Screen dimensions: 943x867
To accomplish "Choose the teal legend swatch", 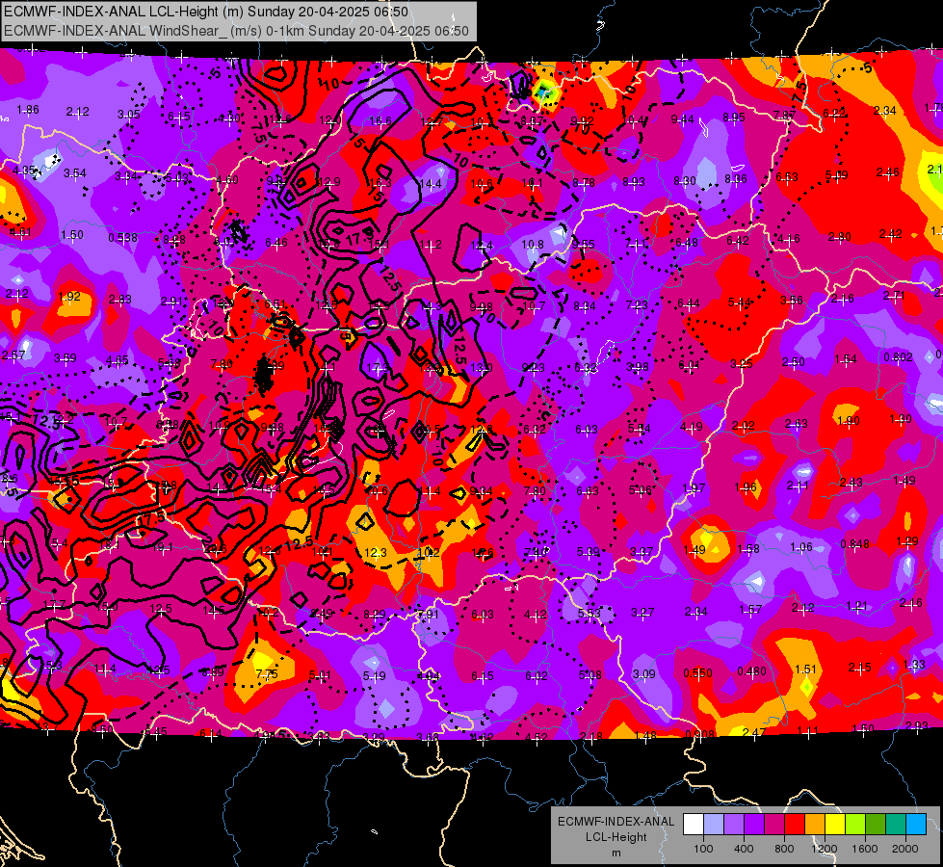I will pyautogui.click(x=896, y=824).
